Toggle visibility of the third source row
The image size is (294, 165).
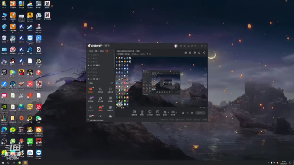point(89,62)
